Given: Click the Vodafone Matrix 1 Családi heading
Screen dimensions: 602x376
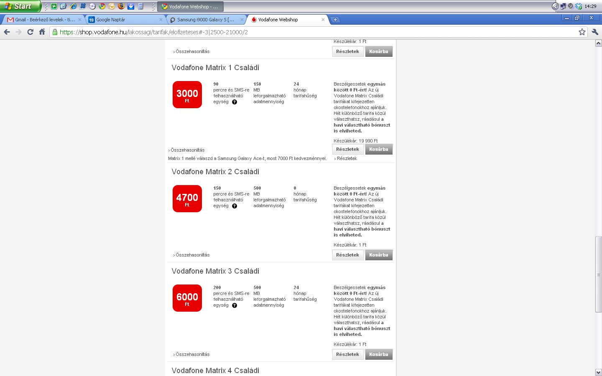Looking at the screenshot, I should point(215,68).
